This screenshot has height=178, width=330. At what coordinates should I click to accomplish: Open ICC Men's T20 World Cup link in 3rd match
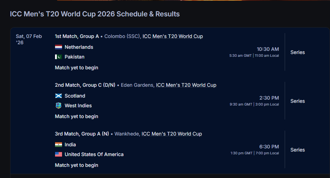click(171, 134)
